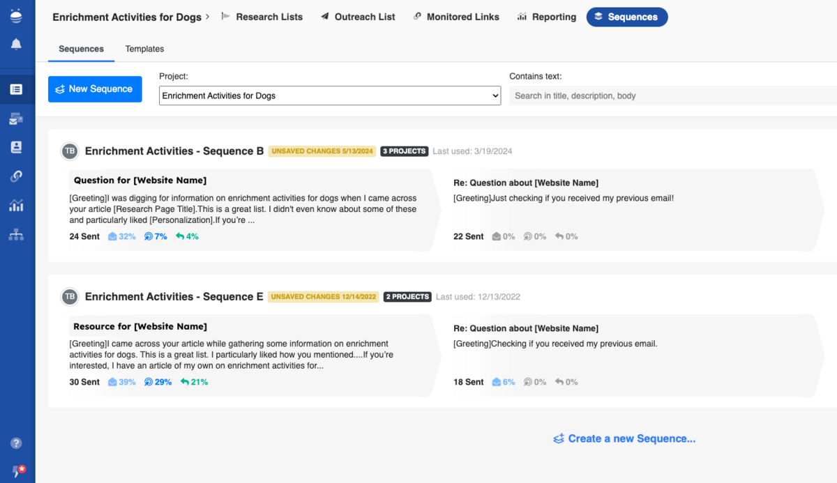Switch to the Sequences tab

81,49
